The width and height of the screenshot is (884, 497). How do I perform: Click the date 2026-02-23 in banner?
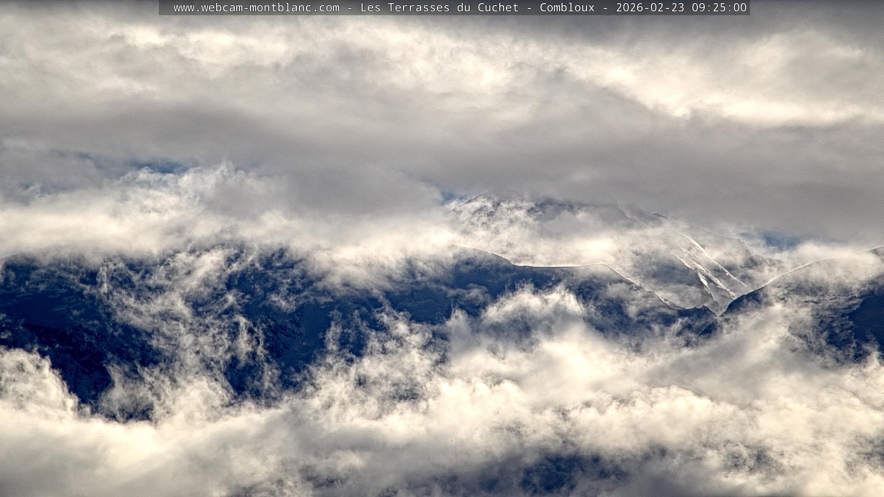click(x=650, y=8)
